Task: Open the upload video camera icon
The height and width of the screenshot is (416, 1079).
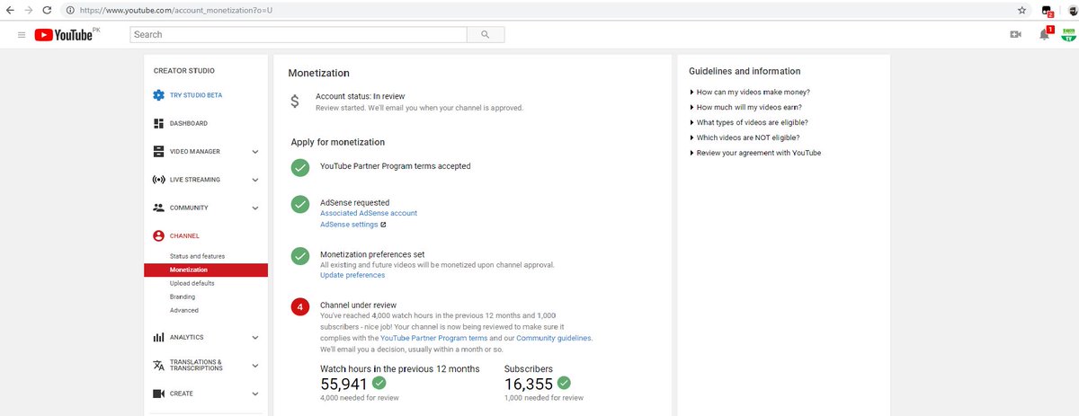Action: pos(1015,34)
